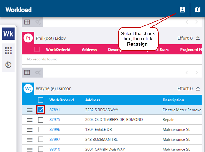Click table view icon above Phil Lidov
The height and width of the screenshot is (152, 205).
(27, 22)
